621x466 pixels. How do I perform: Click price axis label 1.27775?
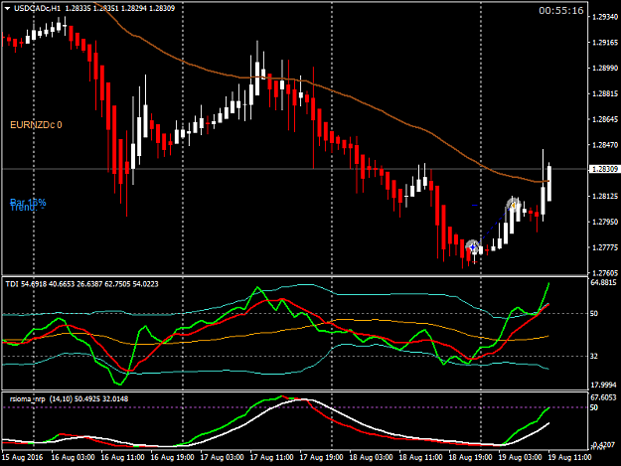pyautogui.click(x=605, y=247)
